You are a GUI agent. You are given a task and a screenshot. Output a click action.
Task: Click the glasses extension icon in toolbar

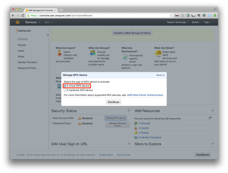tap(177, 15)
